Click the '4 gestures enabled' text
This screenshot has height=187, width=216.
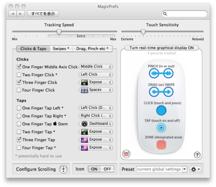point(162,53)
